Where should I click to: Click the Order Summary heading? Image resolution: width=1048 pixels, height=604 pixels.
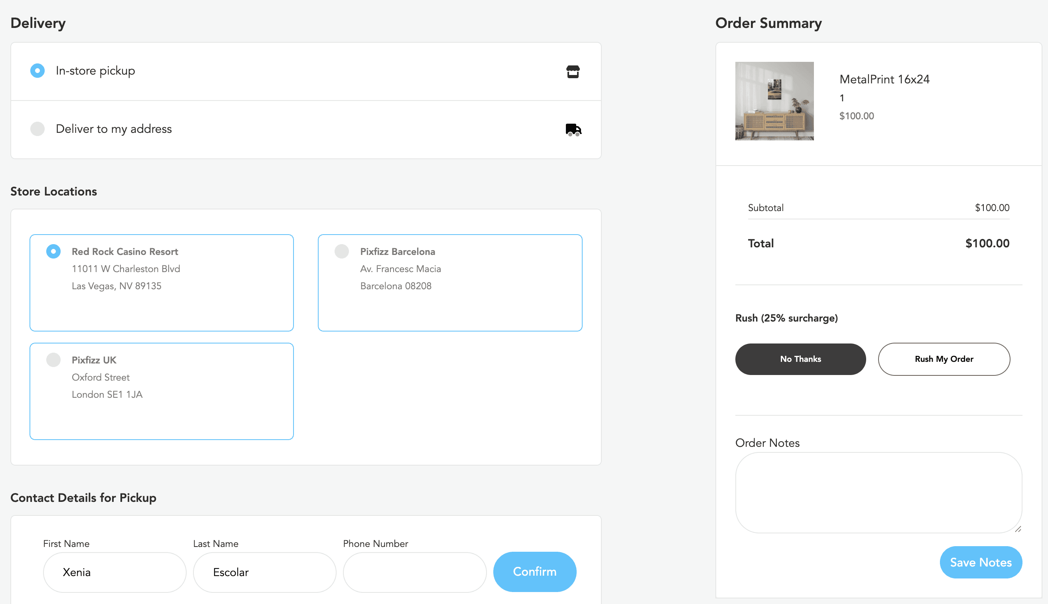768,23
